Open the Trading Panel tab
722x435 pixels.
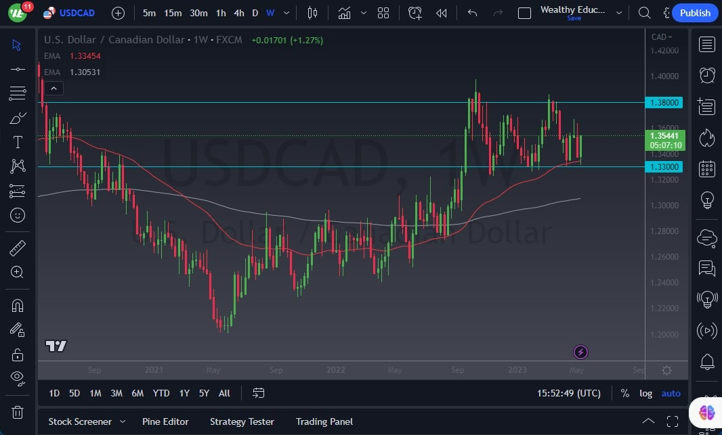coord(324,421)
